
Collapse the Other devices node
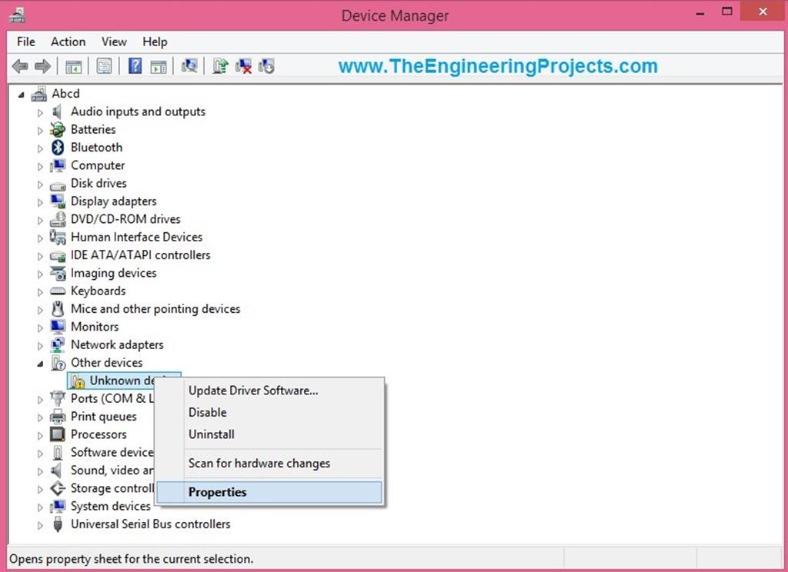click(x=40, y=362)
